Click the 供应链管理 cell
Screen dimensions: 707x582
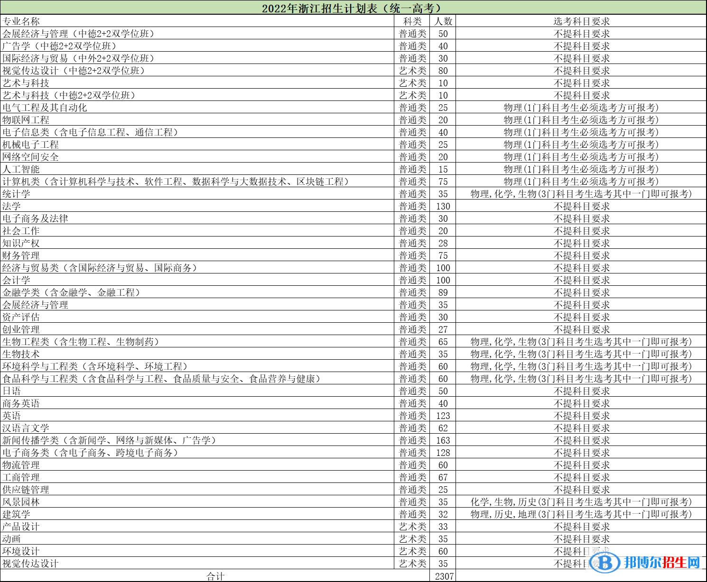[x=197, y=489]
